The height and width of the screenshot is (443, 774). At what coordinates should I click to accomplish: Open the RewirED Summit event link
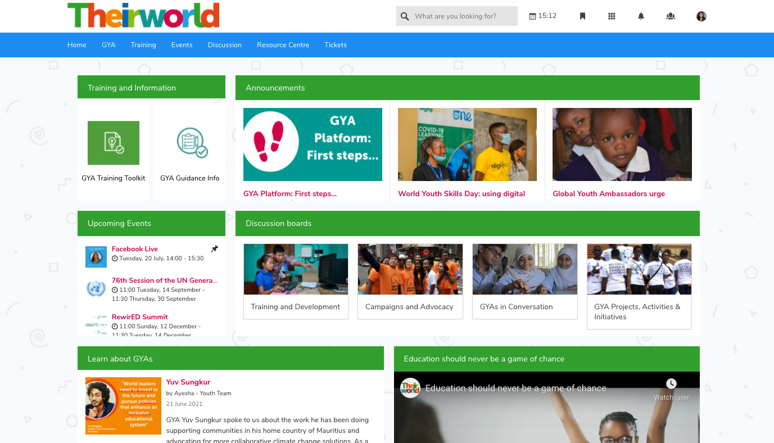[139, 317]
